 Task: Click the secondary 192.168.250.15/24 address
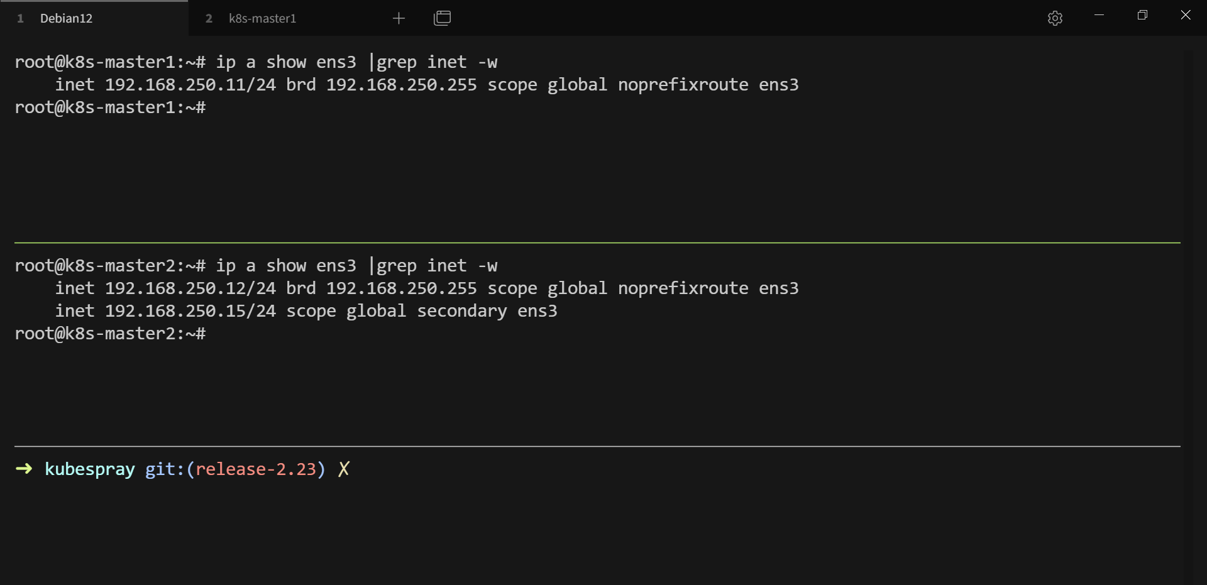pos(190,311)
